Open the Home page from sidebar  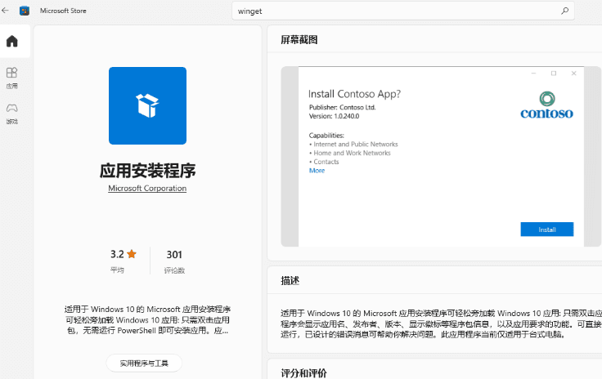click(11, 41)
